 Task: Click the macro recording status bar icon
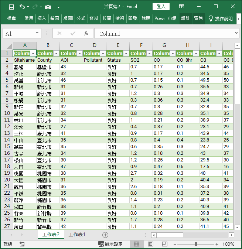[x=22, y=244]
